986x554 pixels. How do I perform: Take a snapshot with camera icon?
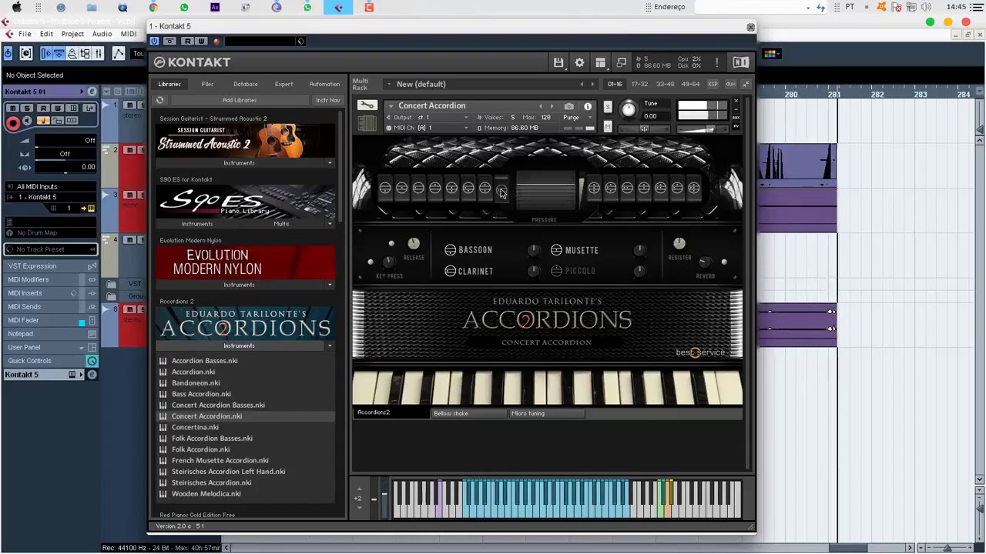coord(568,106)
